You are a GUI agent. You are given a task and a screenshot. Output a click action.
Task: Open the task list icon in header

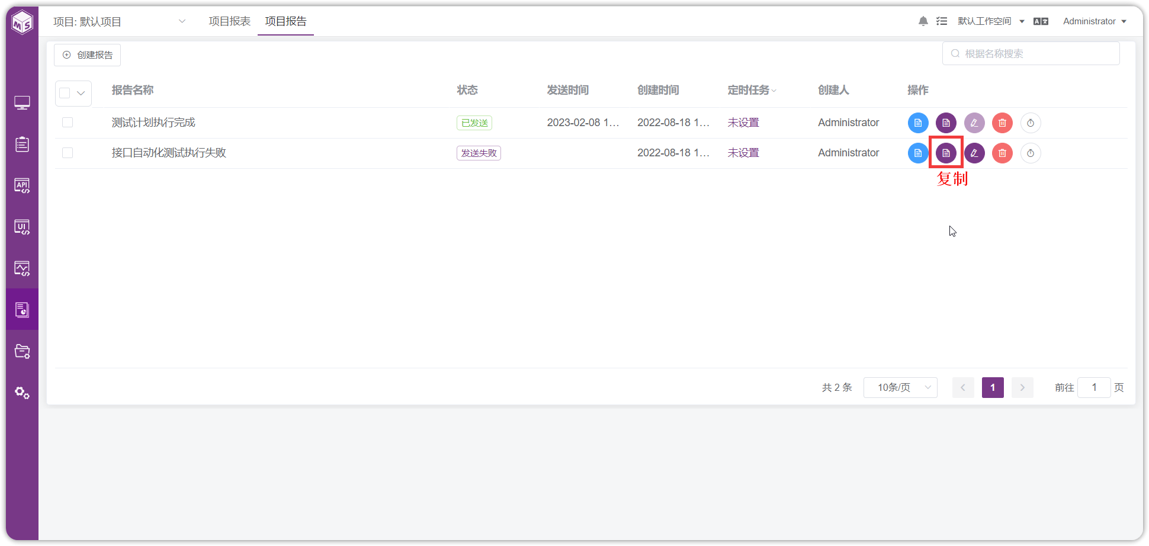(x=941, y=21)
